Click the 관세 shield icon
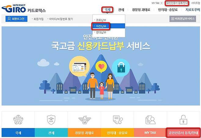The width and height of the screenshot is (201, 138). [x=51, y=120]
